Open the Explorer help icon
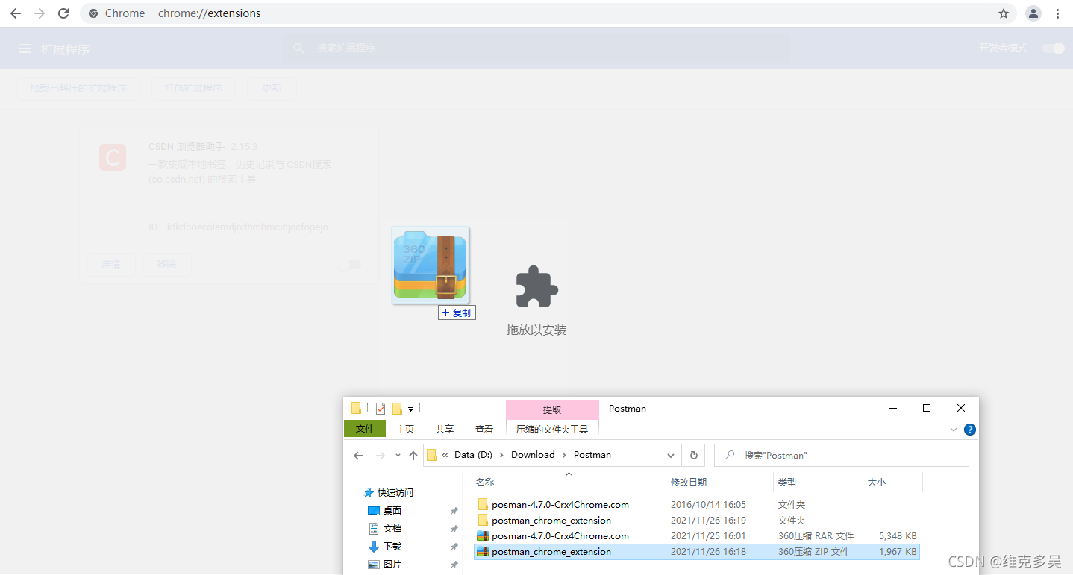Viewport: 1073px width, 575px height. click(970, 430)
